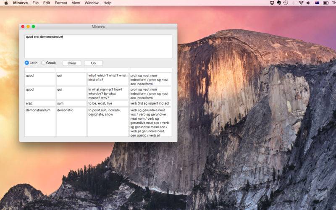Screen dimensions: 336x210
Task: Select 'to be, exist, live' definition cell
Action: (x=108, y=103)
